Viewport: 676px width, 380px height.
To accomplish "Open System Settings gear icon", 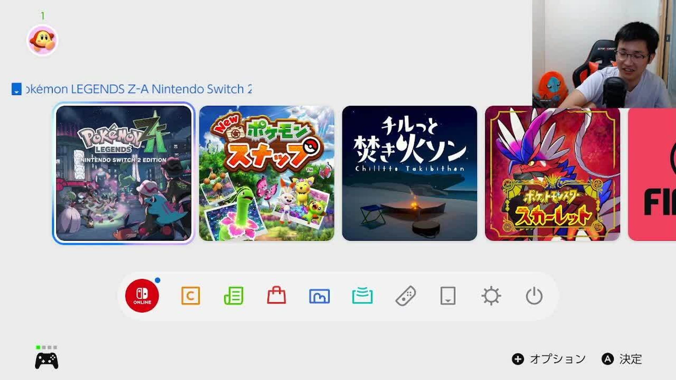I will coord(491,296).
